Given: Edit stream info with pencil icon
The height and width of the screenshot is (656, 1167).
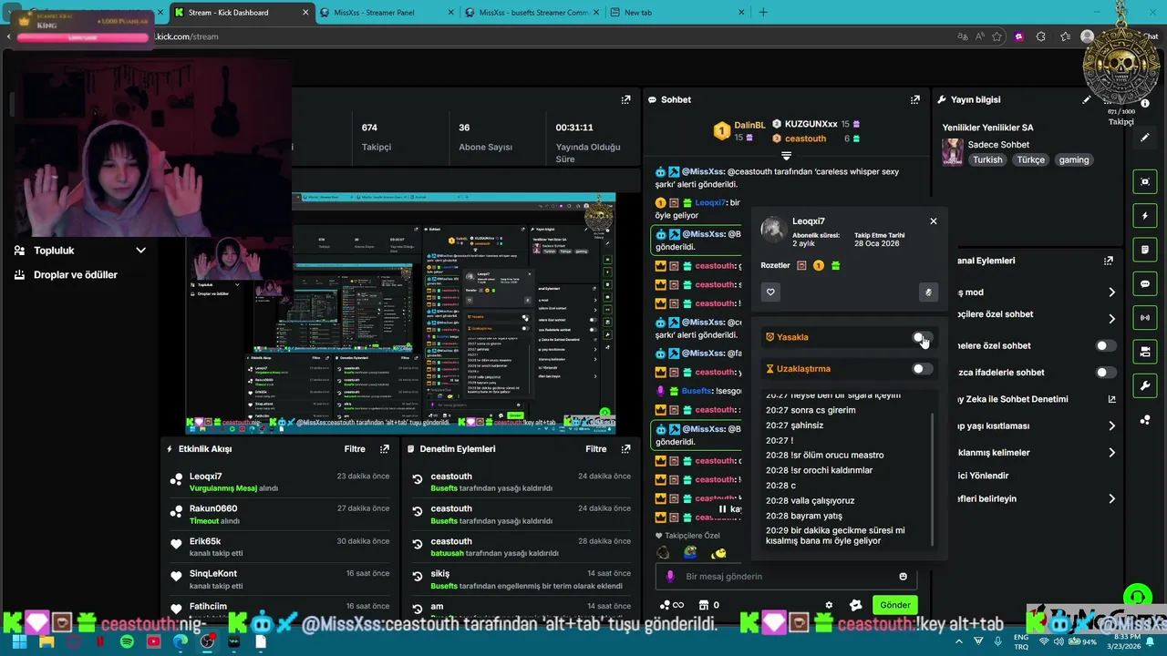Looking at the screenshot, I should [1086, 99].
